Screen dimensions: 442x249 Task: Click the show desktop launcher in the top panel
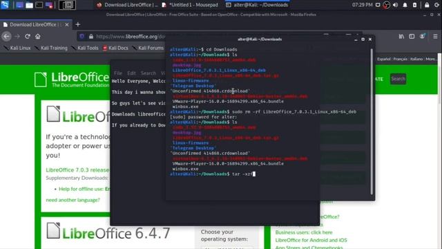(x=19, y=5)
